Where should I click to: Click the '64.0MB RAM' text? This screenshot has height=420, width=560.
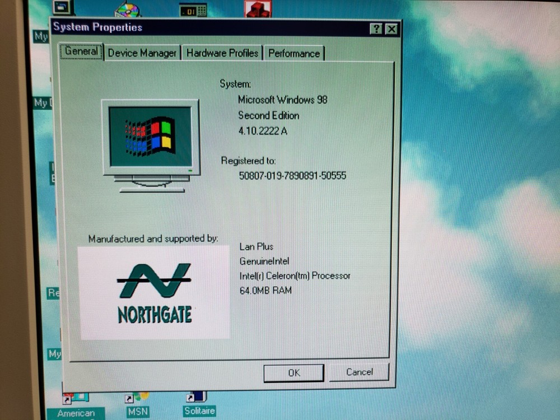coord(265,290)
